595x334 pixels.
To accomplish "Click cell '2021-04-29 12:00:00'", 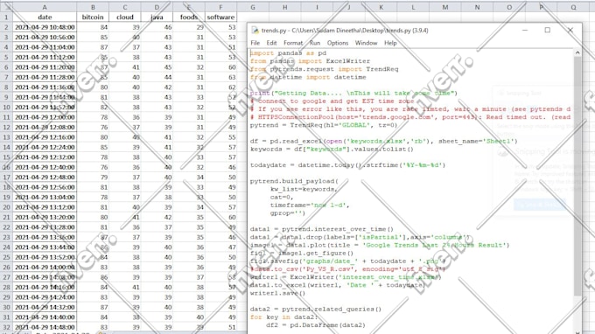I will click(45, 117).
